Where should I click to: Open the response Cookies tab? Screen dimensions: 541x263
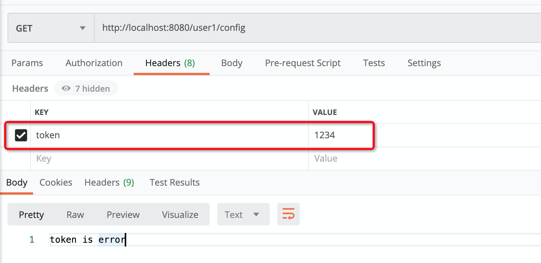point(56,183)
